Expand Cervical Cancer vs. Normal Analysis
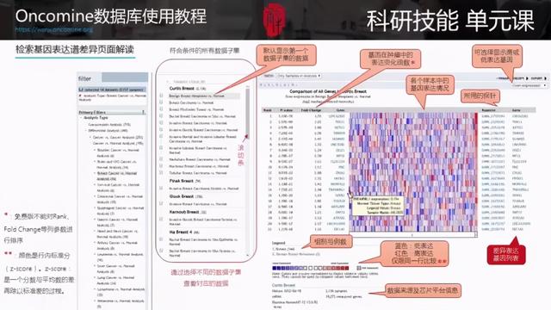 point(95,185)
